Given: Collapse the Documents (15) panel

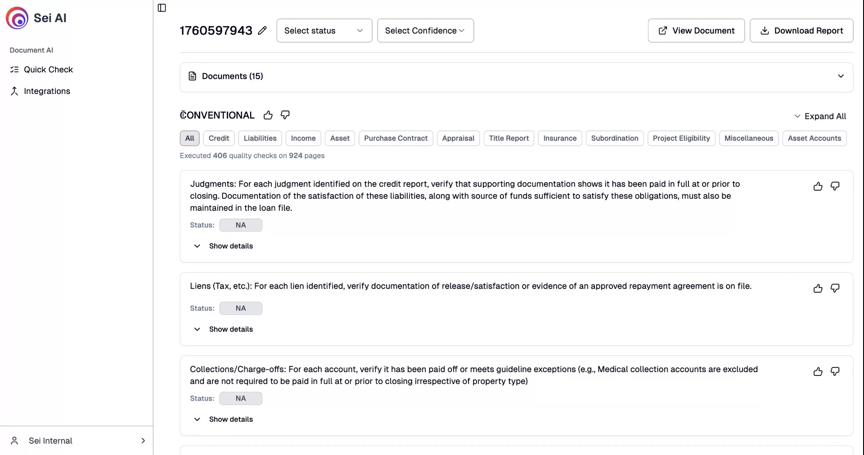Looking at the screenshot, I should coord(841,76).
